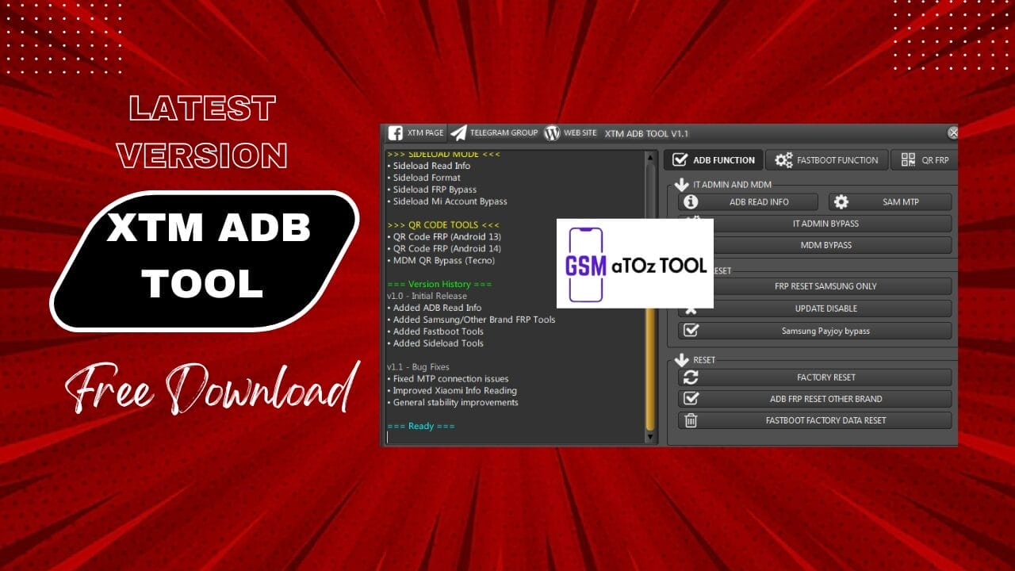
Task: Switch to the FASTBOOT FUNCTION tab
Action: tap(827, 160)
